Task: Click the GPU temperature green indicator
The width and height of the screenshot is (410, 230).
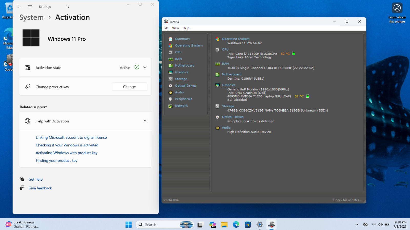Action: point(307,96)
